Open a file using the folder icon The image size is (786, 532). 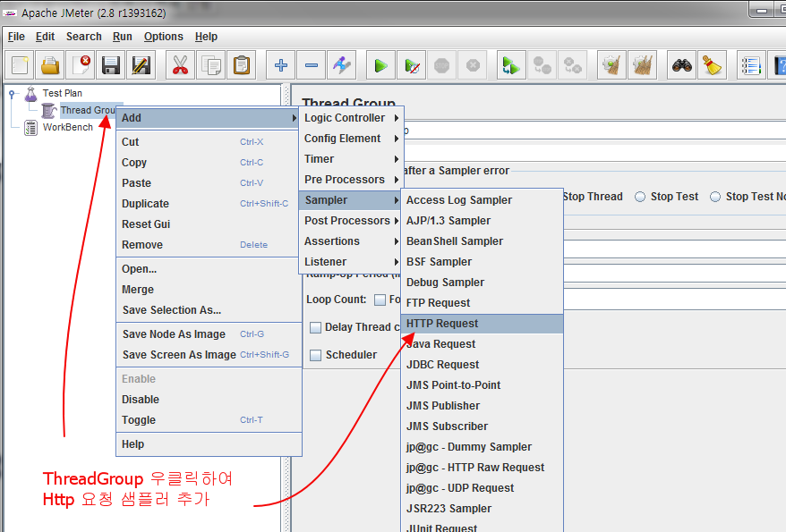tap(50, 65)
